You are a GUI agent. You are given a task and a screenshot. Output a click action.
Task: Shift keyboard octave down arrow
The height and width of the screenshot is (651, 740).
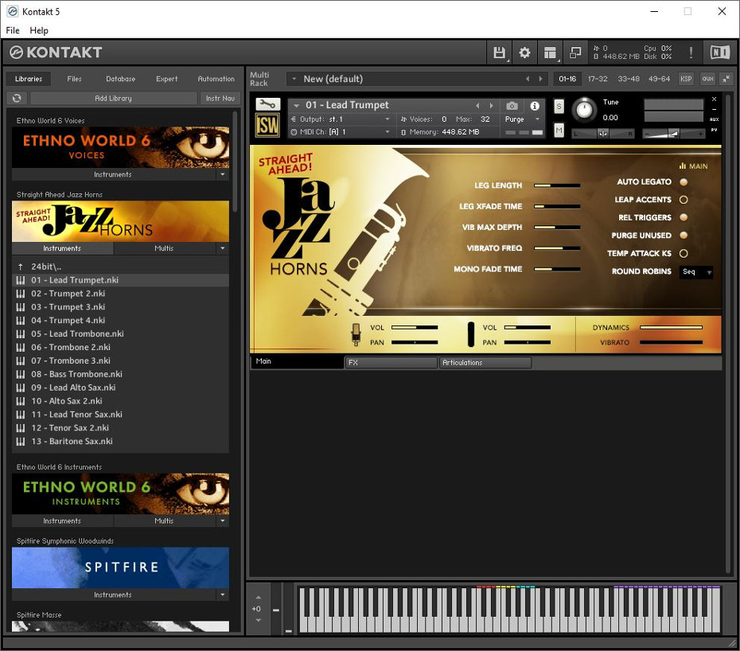click(258, 620)
